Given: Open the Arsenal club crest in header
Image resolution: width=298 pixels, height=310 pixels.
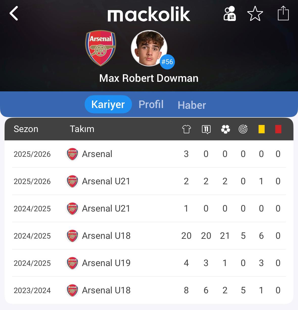Looking at the screenshot, I should [x=101, y=48].
